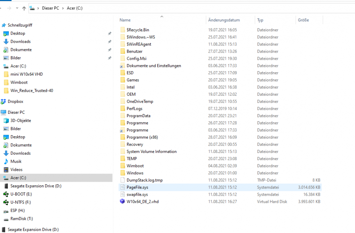Open the Dokumente und Einstellungen shortcut

click(x=154, y=66)
